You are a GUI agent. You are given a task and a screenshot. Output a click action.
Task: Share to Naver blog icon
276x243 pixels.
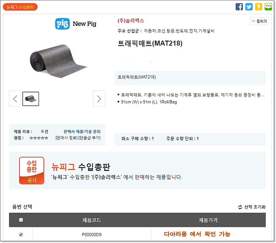pos(268,7)
